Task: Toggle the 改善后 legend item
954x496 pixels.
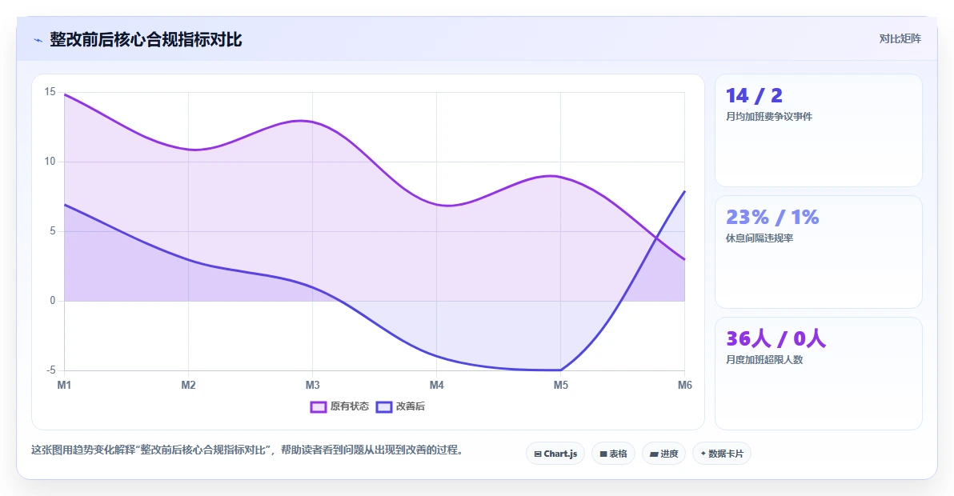Action: [x=400, y=406]
